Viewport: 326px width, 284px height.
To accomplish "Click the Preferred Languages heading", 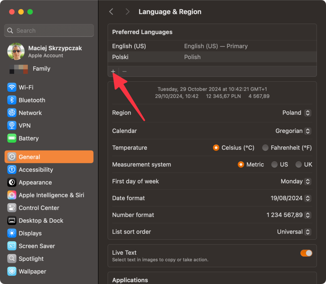I will (x=142, y=32).
